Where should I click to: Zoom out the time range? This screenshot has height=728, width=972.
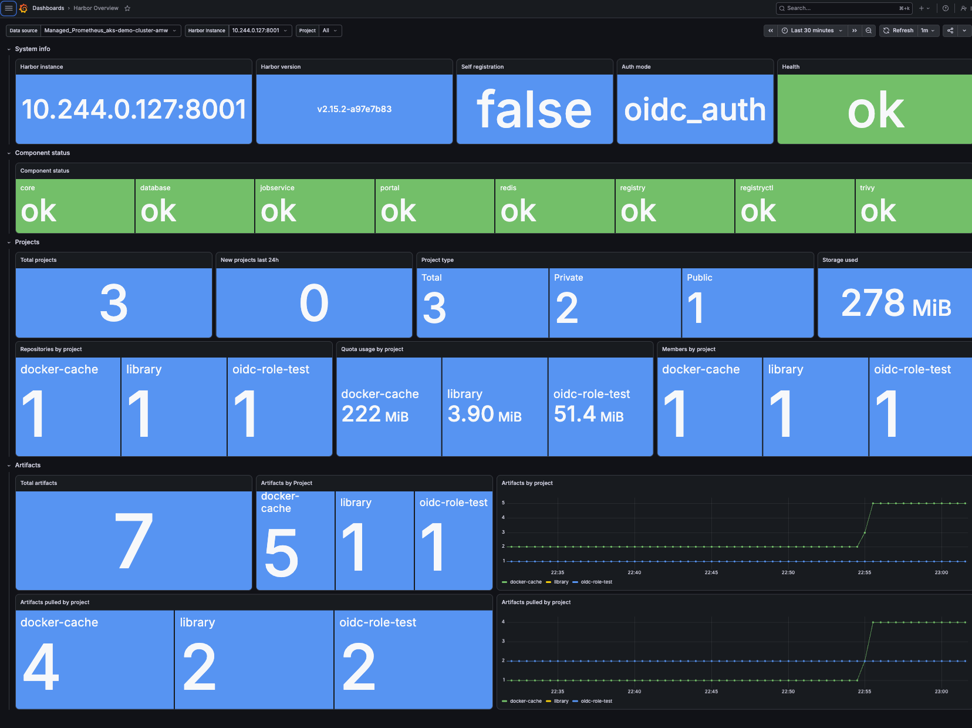tap(869, 31)
